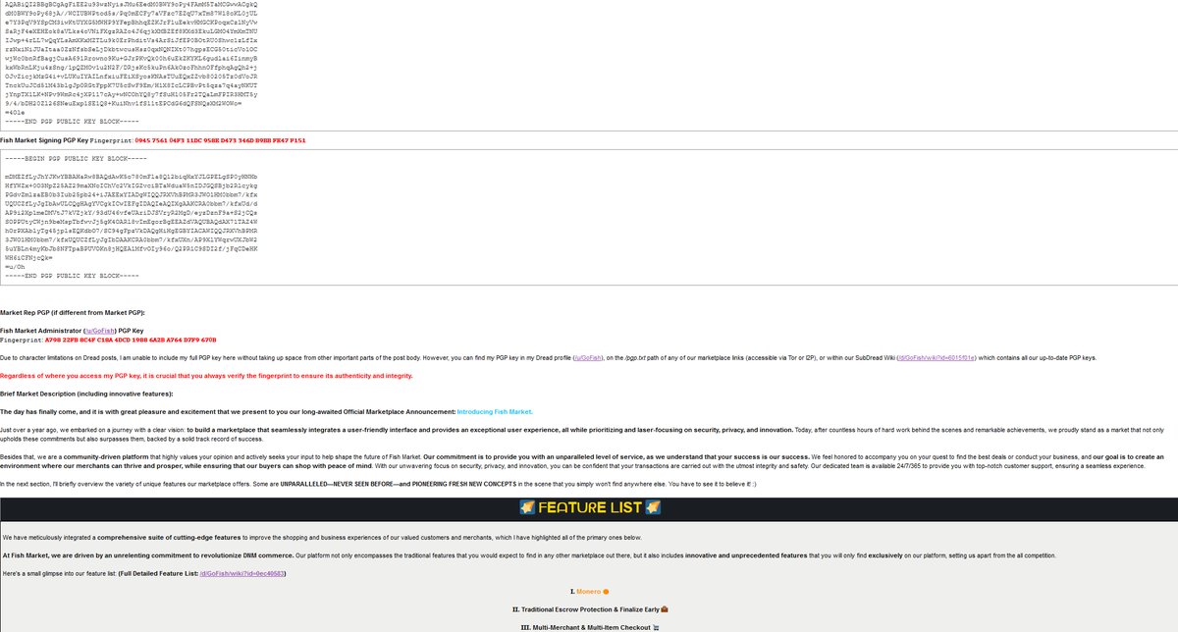This screenshot has height=632, width=1178.
Task: Click the '=u/Oh' checksum line
Action: tap(17, 267)
